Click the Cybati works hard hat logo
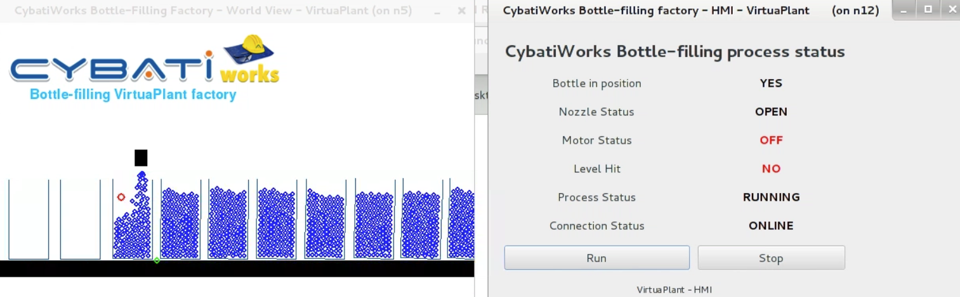 point(249,58)
